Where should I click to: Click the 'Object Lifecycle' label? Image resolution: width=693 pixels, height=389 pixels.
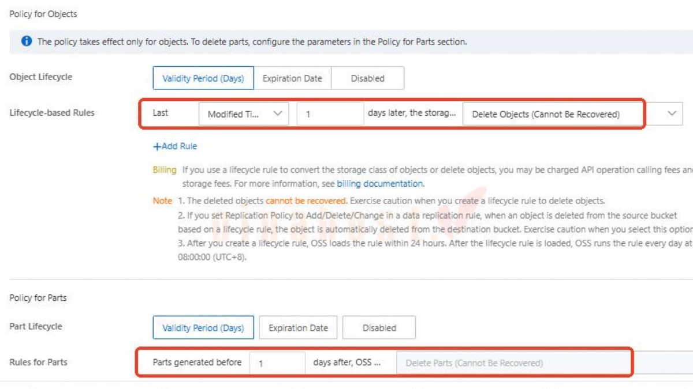click(41, 77)
